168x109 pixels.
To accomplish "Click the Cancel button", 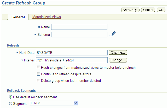I will click(148, 10).
